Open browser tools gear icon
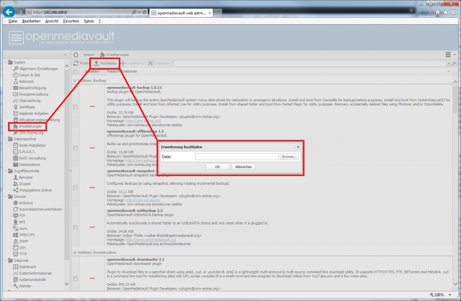 454,12
